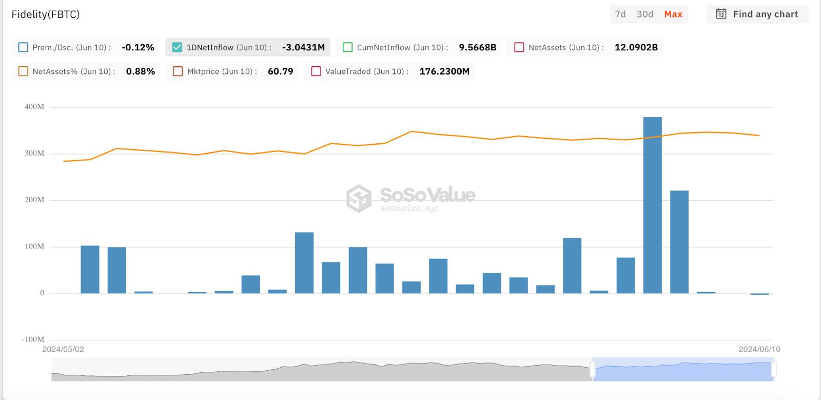Click the 200M y-axis label
The image size is (821, 400).
[x=34, y=200]
